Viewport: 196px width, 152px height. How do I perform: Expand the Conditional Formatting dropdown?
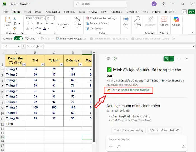116,18
